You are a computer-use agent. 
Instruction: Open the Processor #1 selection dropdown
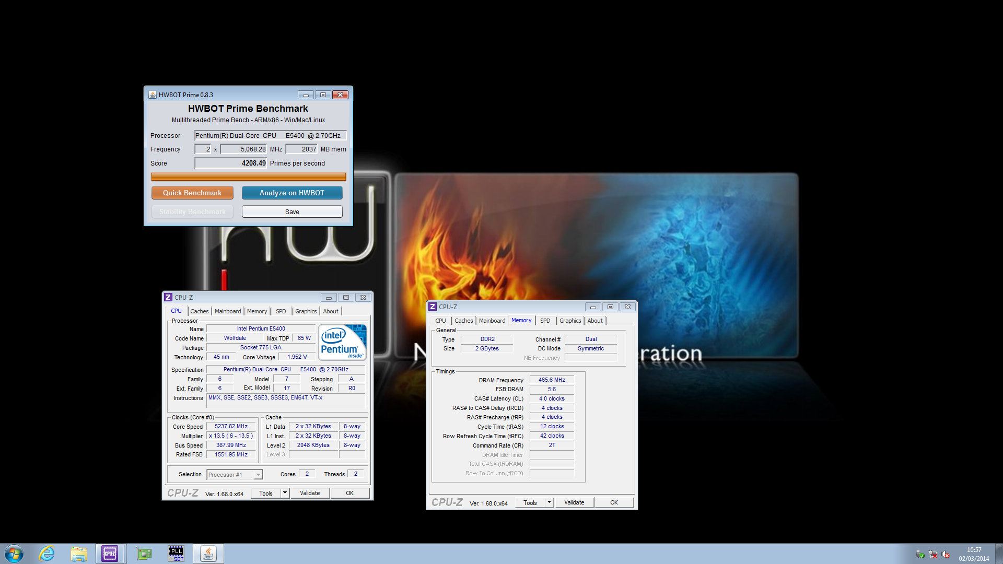[x=235, y=475]
